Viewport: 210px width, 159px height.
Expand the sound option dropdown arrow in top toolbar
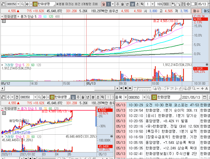click(31, 4)
